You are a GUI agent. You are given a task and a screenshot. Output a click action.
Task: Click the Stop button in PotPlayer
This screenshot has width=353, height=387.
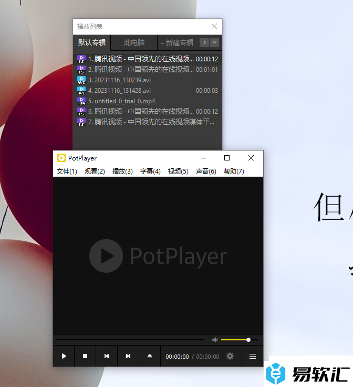click(85, 356)
